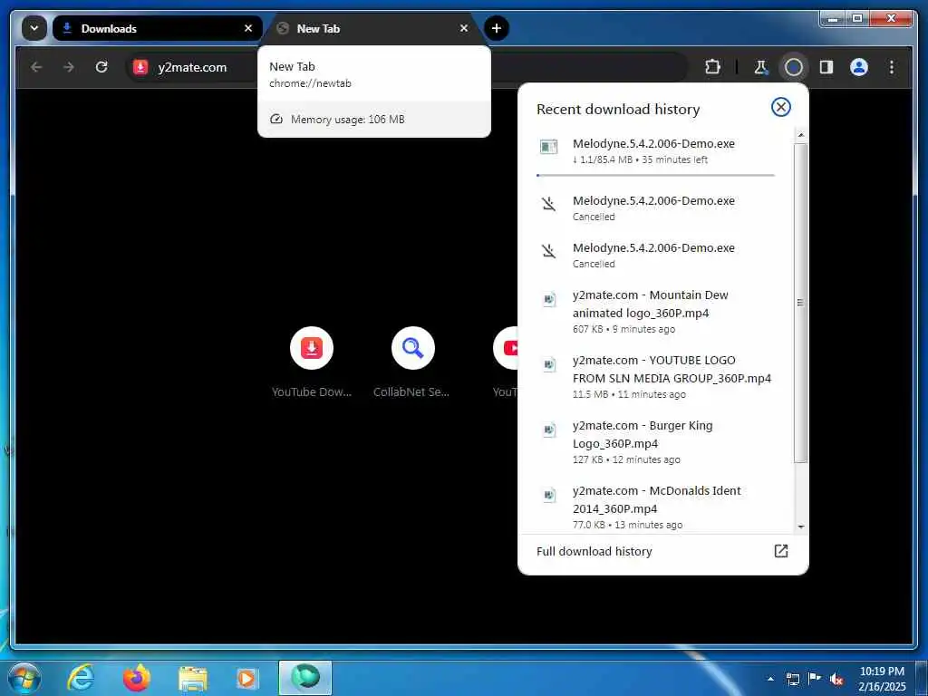Screen dimensions: 928x696
Task: Open the clock showing 10:19 PM
Action: click(882, 679)
